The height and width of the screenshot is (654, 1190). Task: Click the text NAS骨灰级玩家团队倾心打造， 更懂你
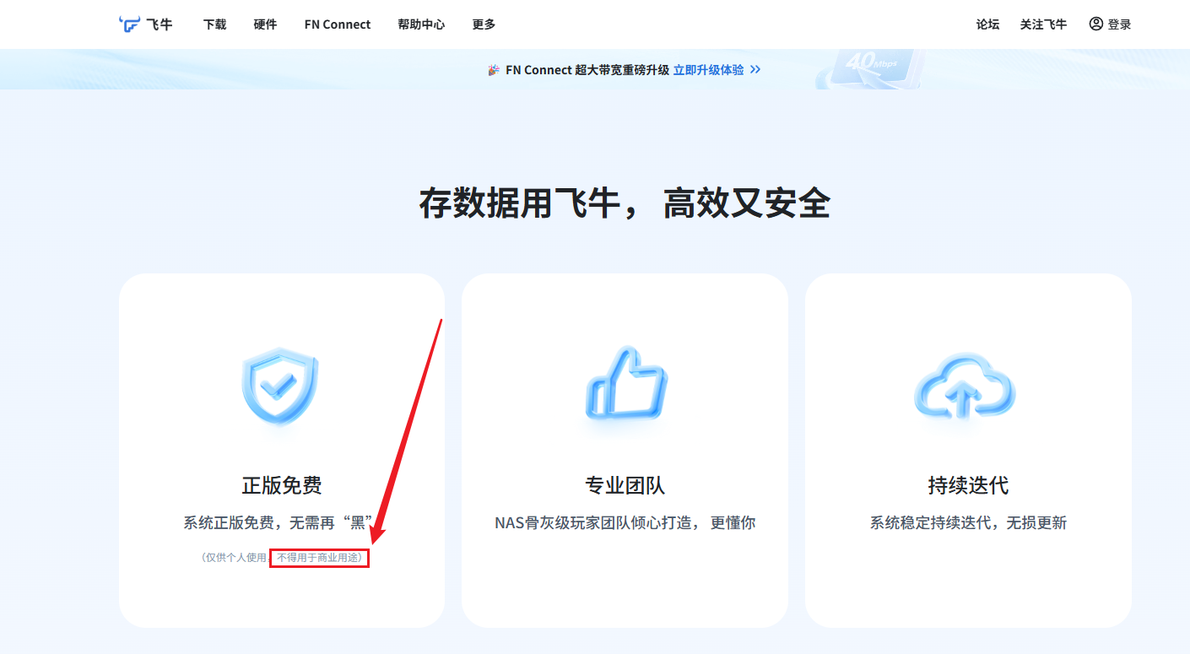click(625, 523)
